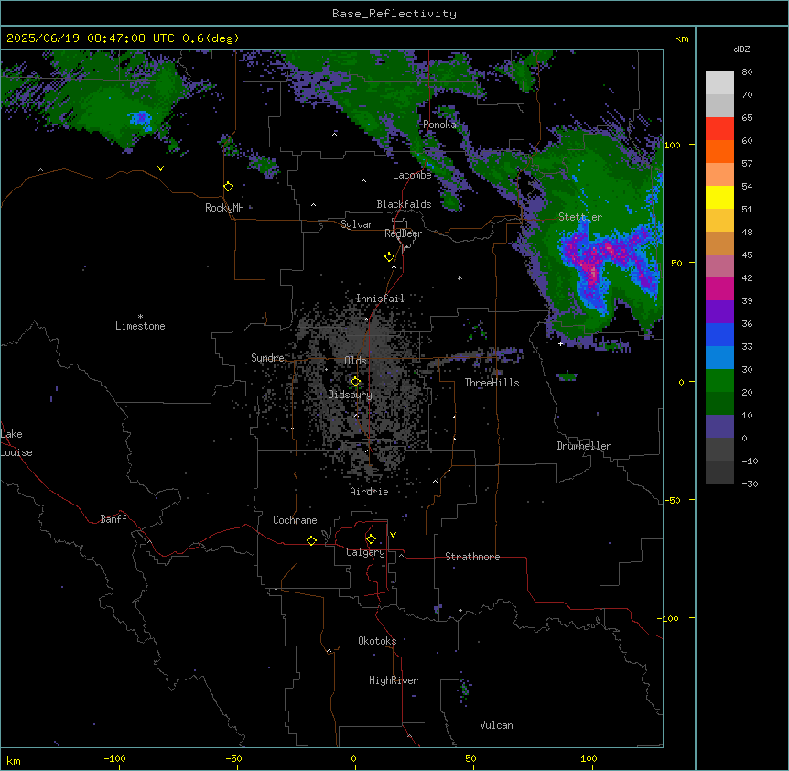Pick the slate blue 0-10 dBZ legend swatch
This screenshot has width=789, height=771.
(x=719, y=427)
